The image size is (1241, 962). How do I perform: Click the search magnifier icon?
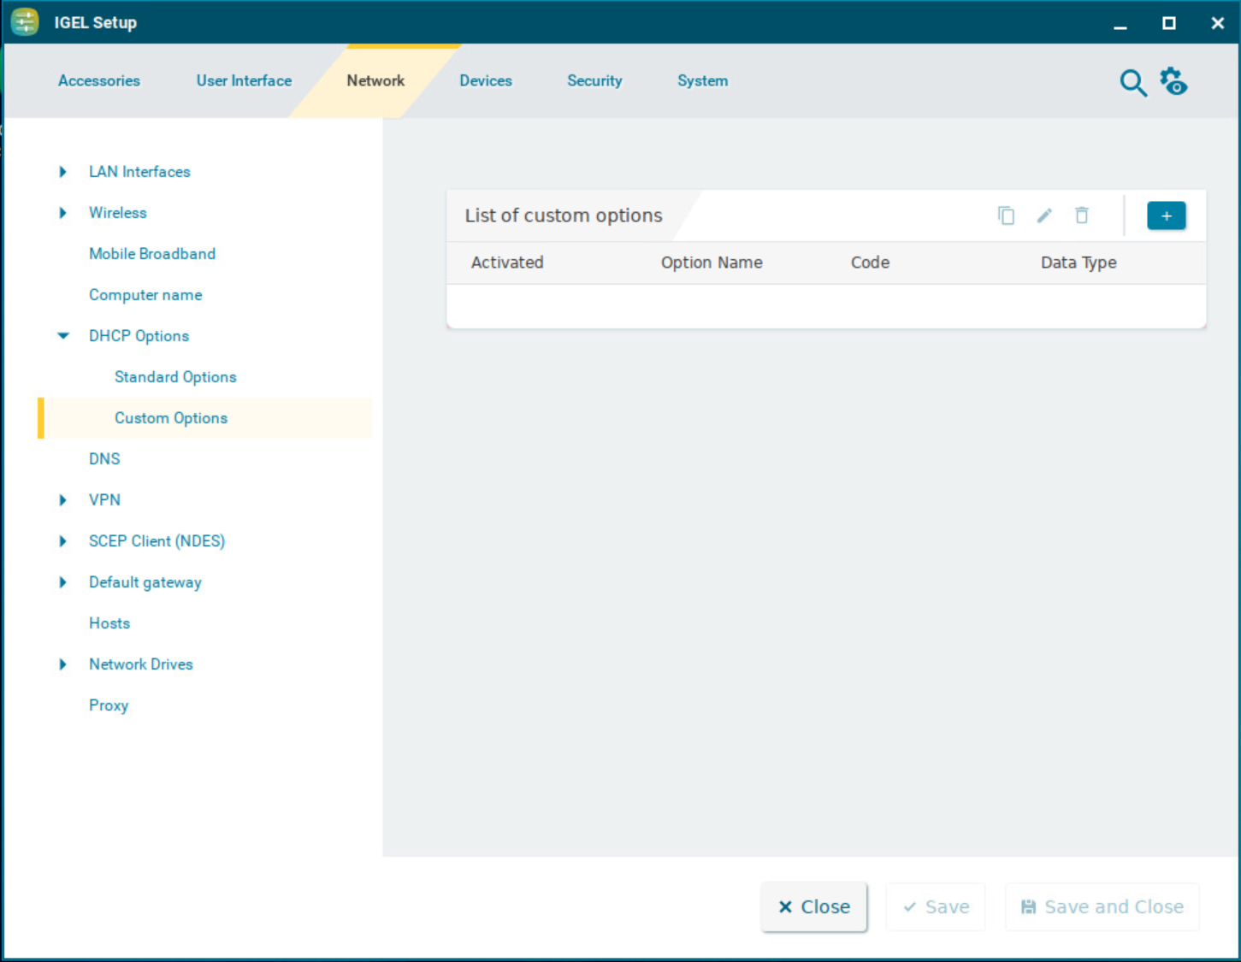click(1132, 83)
